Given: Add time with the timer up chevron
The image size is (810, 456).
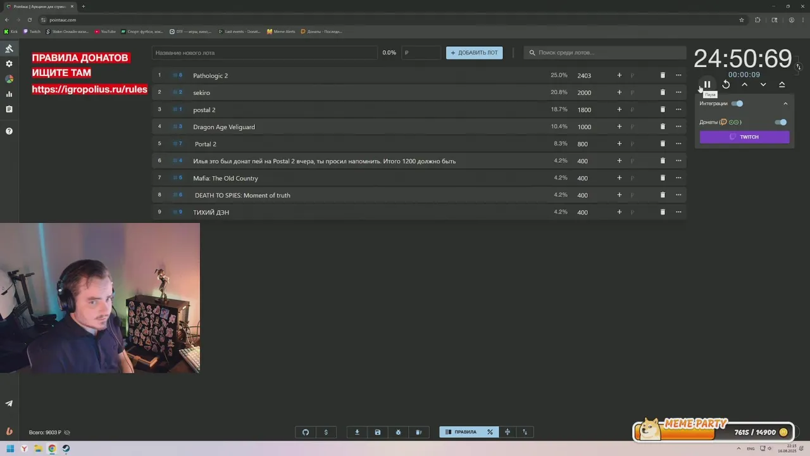Looking at the screenshot, I should pos(745,84).
